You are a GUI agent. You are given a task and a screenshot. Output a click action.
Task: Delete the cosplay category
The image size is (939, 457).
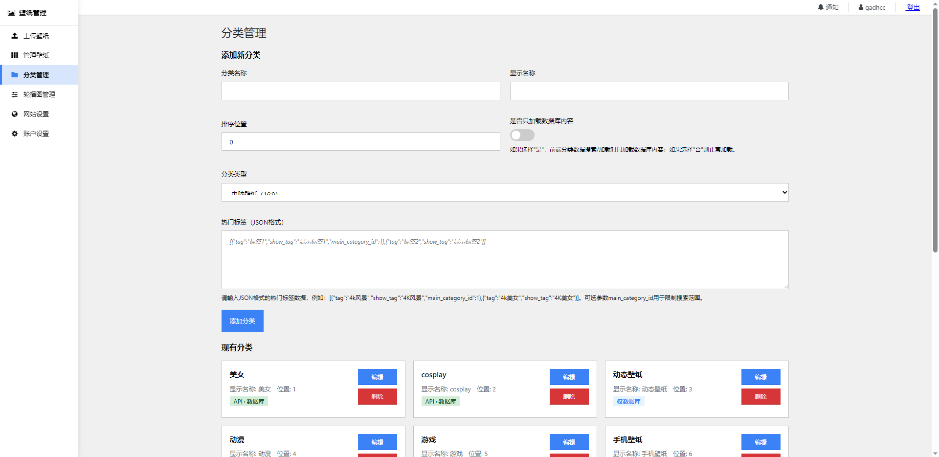[569, 396]
